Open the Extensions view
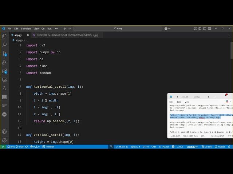The image size is (233, 174). 4,71
